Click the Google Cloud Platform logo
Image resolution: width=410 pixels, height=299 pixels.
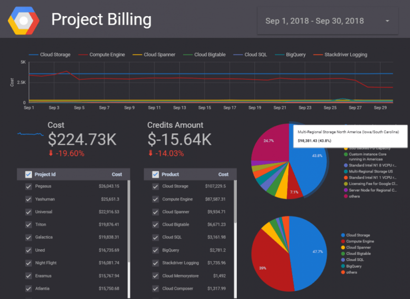coord(23,20)
